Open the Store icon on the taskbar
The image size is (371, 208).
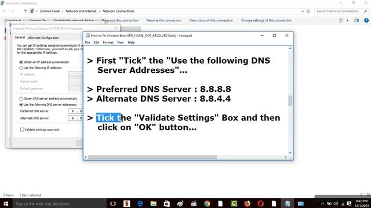pos(167,203)
